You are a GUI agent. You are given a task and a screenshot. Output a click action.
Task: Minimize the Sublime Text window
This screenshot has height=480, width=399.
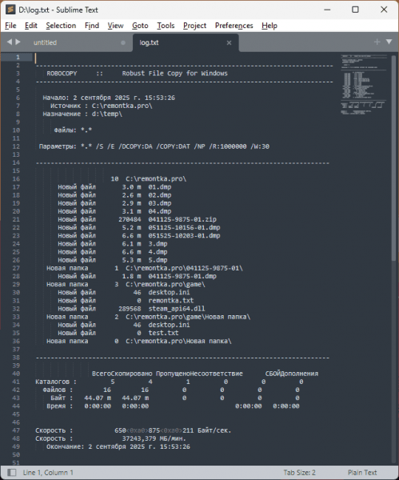(x=327, y=10)
